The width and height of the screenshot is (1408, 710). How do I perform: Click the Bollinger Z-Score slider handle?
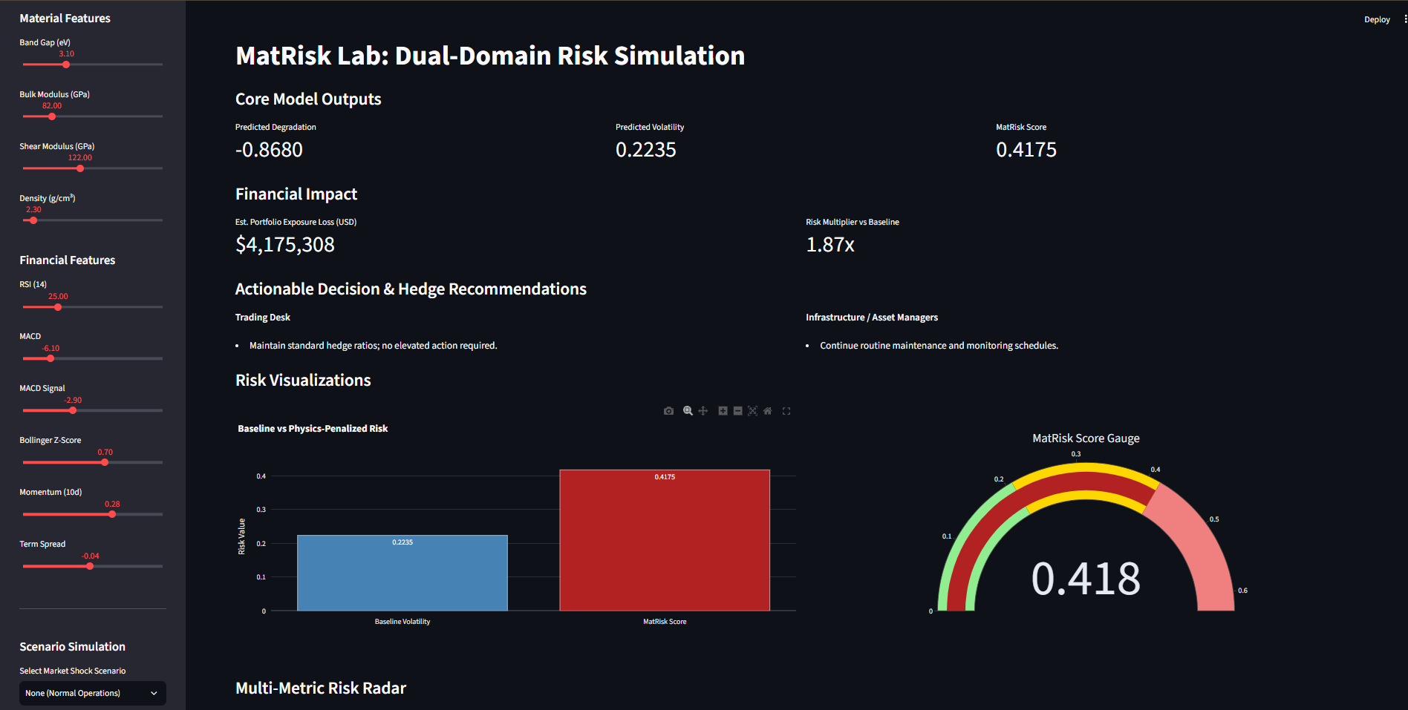tap(105, 462)
